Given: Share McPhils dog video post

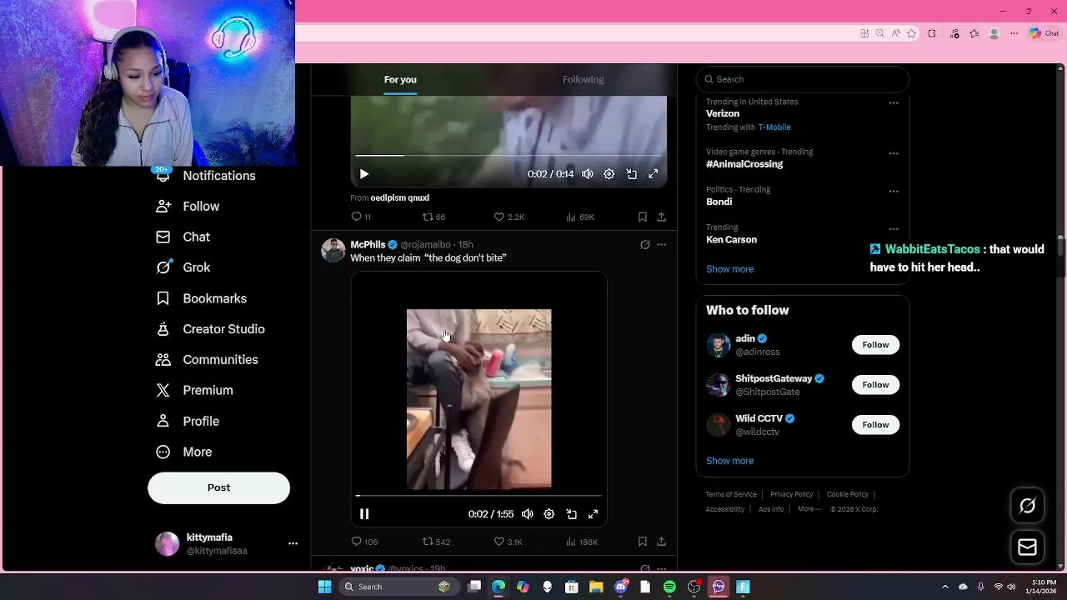Looking at the screenshot, I should [661, 542].
